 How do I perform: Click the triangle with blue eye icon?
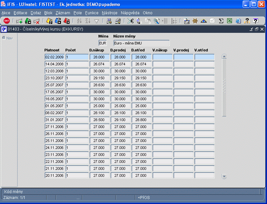coord(204,21)
